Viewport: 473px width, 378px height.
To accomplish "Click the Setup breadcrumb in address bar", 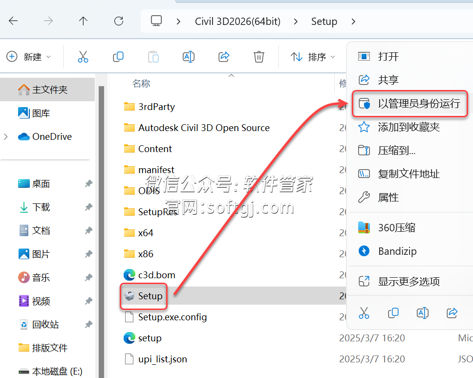I will pos(324,22).
